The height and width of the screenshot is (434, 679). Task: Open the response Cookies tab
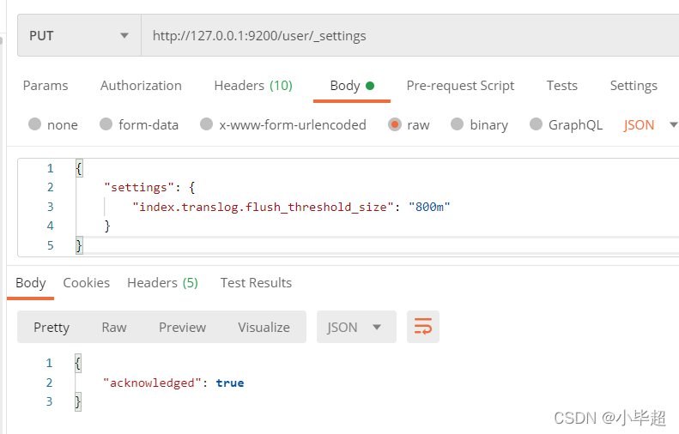[87, 282]
